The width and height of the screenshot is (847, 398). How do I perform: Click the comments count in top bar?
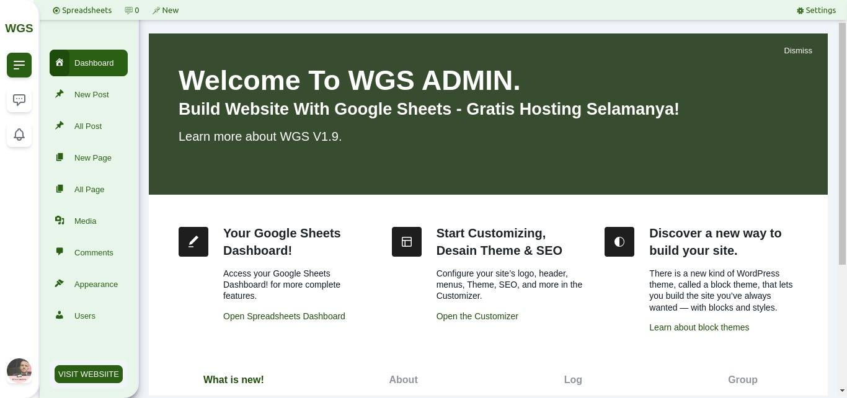pos(132,10)
